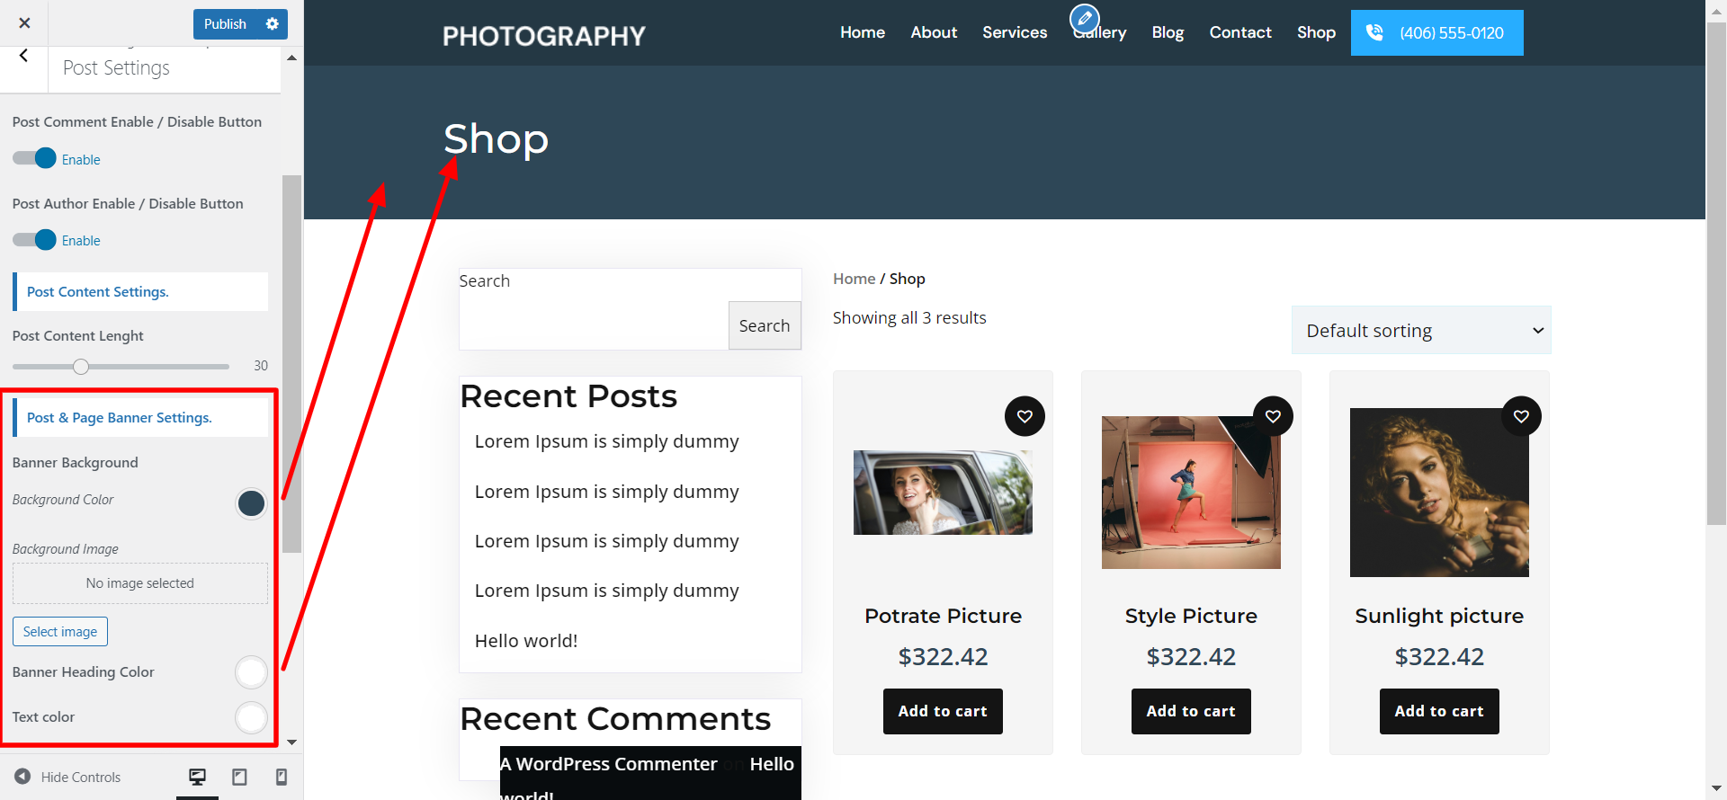The height and width of the screenshot is (800, 1727).
Task: Click the pencil edit shortcut on menu
Action: [x=1084, y=18]
